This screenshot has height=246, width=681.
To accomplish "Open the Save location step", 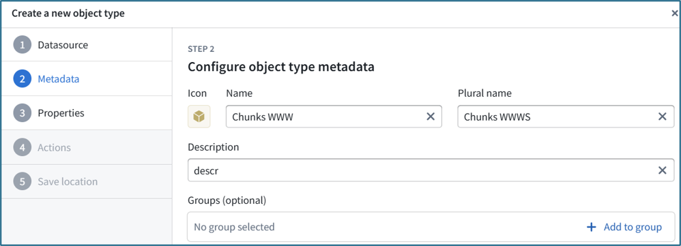I will coord(87,181).
